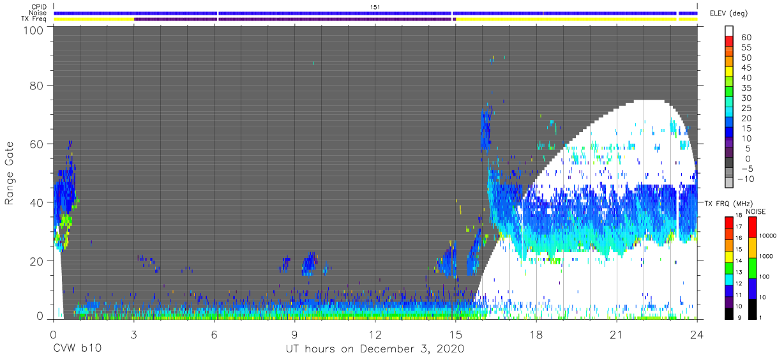Pick the yellow swatch in TX FRQ legend
Image resolution: width=784 pixels, height=362 pixels.
[729, 255]
